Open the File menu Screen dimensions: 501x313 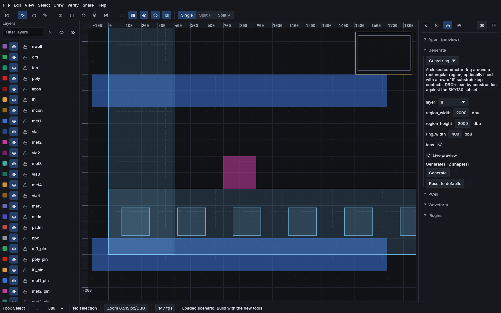6,5
